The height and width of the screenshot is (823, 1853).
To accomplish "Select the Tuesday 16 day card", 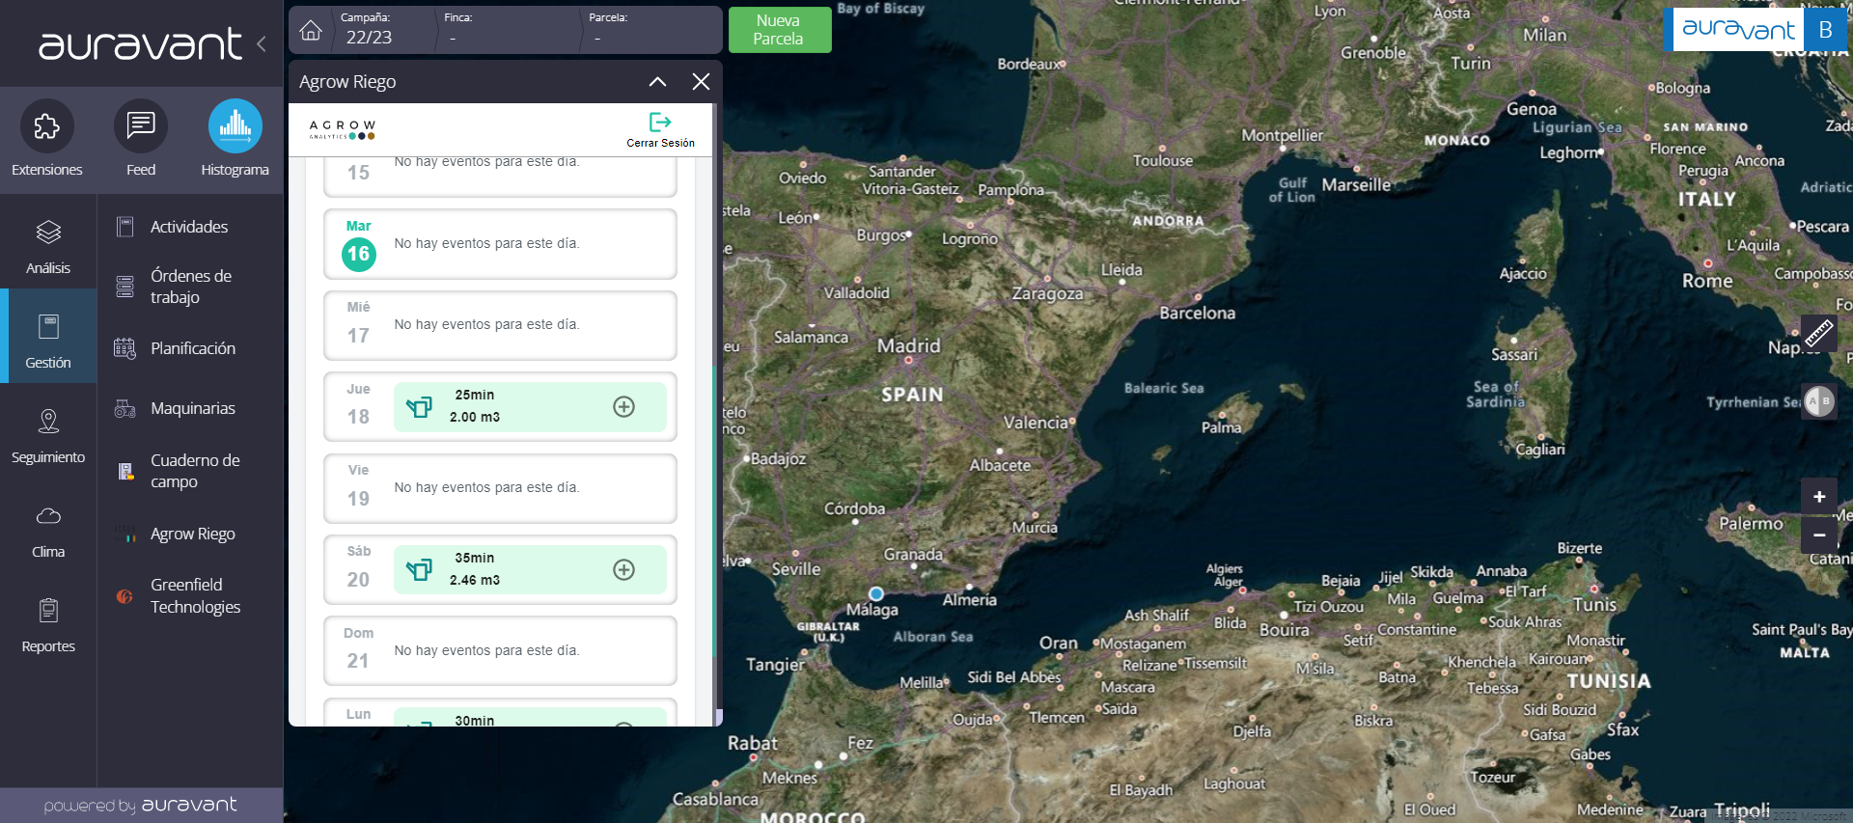I will click(x=500, y=244).
